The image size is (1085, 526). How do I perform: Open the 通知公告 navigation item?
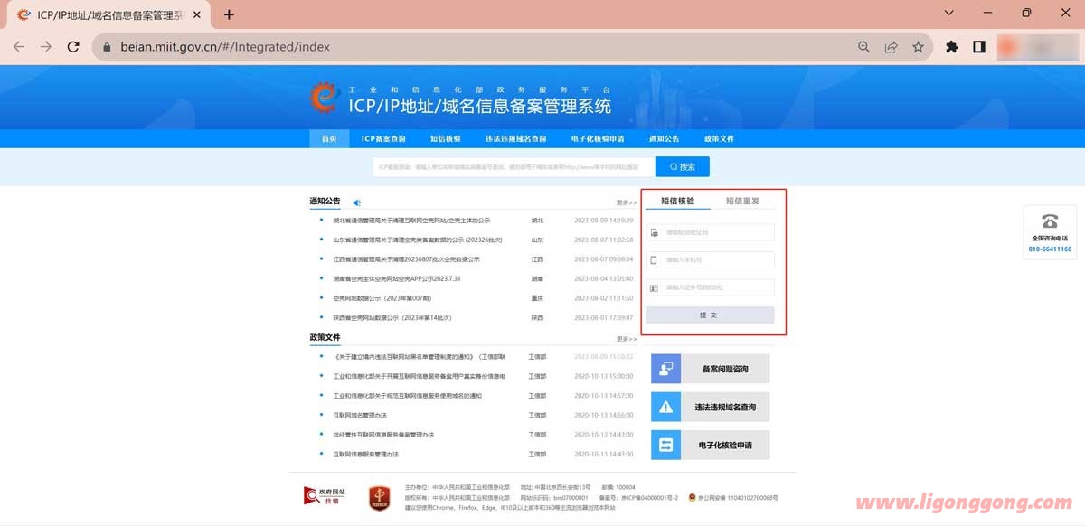(664, 139)
